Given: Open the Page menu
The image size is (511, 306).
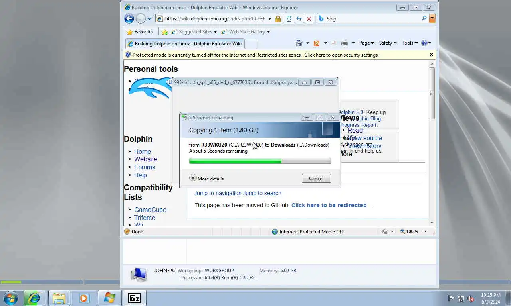Looking at the screenshot, I should coord(366,43).
